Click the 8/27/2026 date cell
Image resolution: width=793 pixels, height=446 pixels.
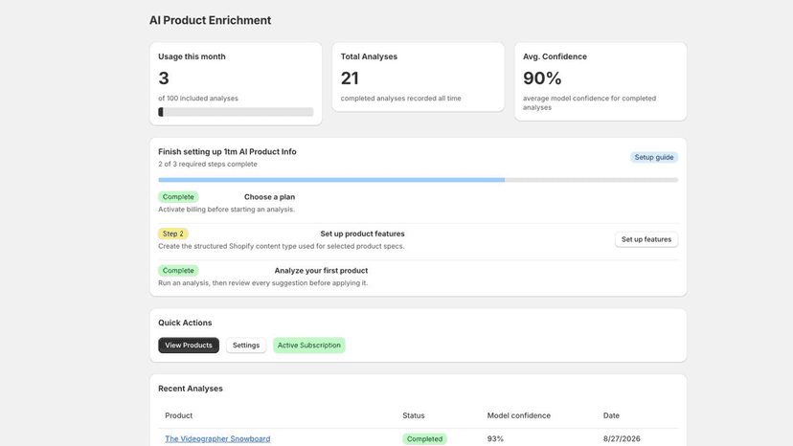pos(622,438)
